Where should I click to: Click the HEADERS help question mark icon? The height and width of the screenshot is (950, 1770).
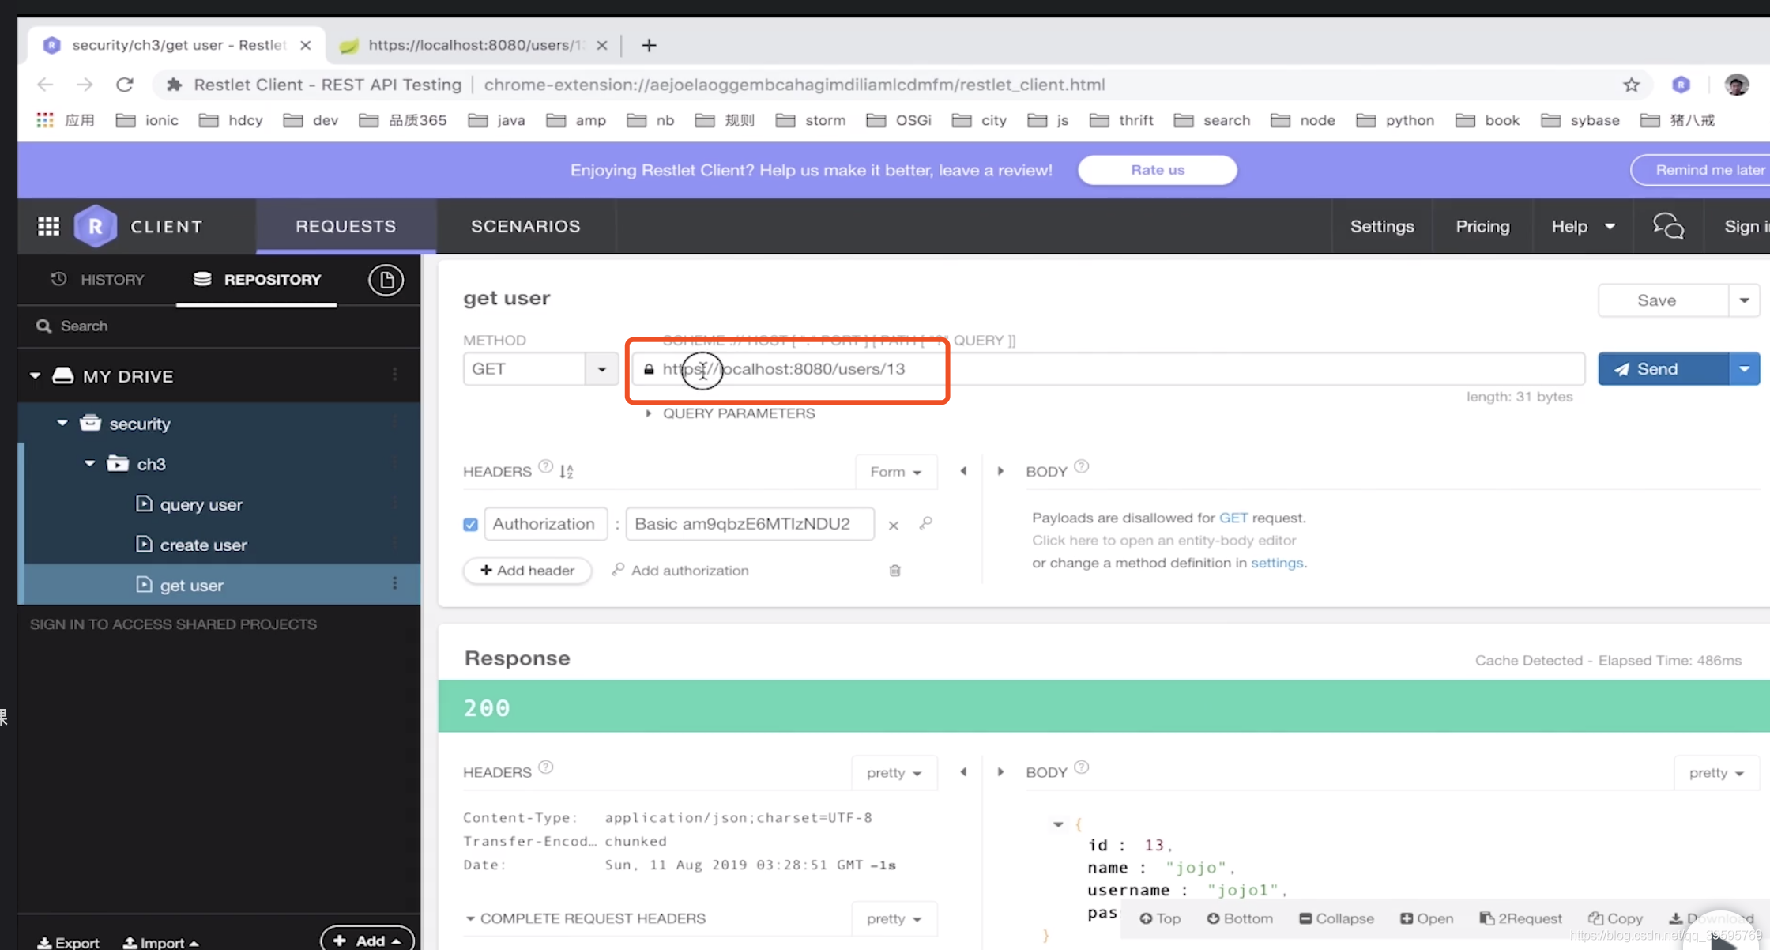pyautogui.click(x=545, y=466)
